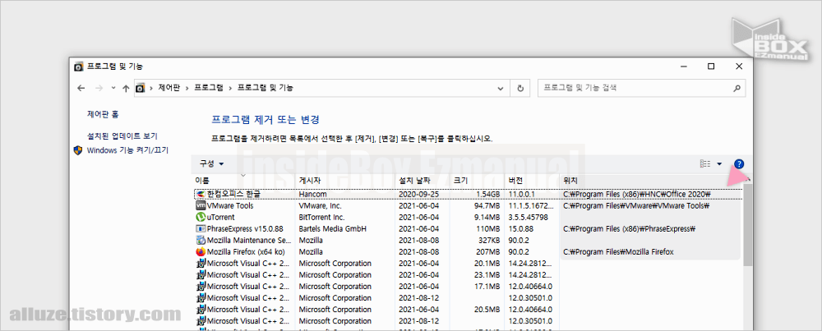This screenshot has height=331, width=822.
Task: Select 제어판 in the address breadcrumb
Action: (169, 88)
